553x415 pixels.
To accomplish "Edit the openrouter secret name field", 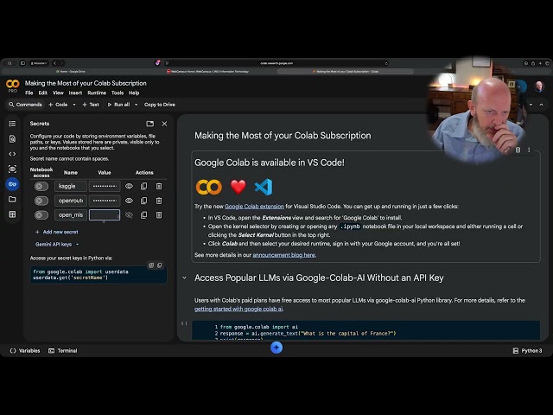I will click(71, 201).
